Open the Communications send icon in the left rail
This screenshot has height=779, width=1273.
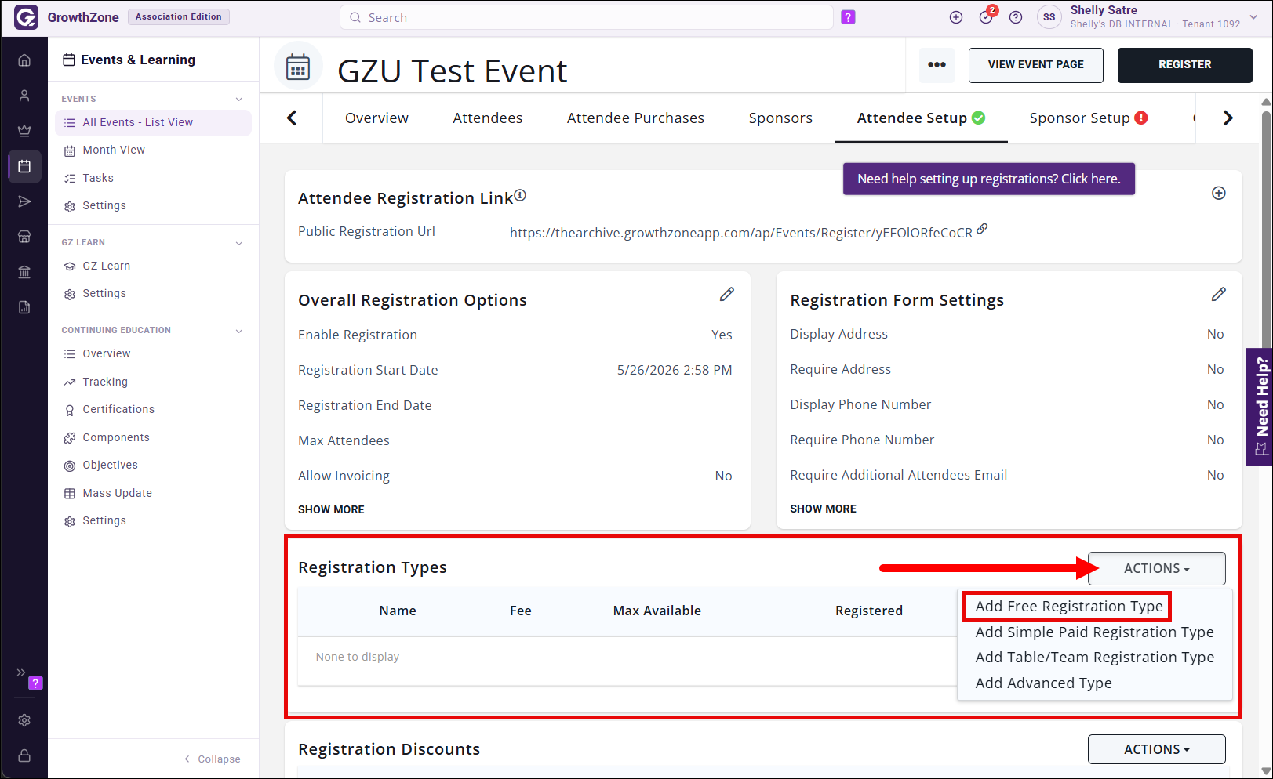click(24, 201)
